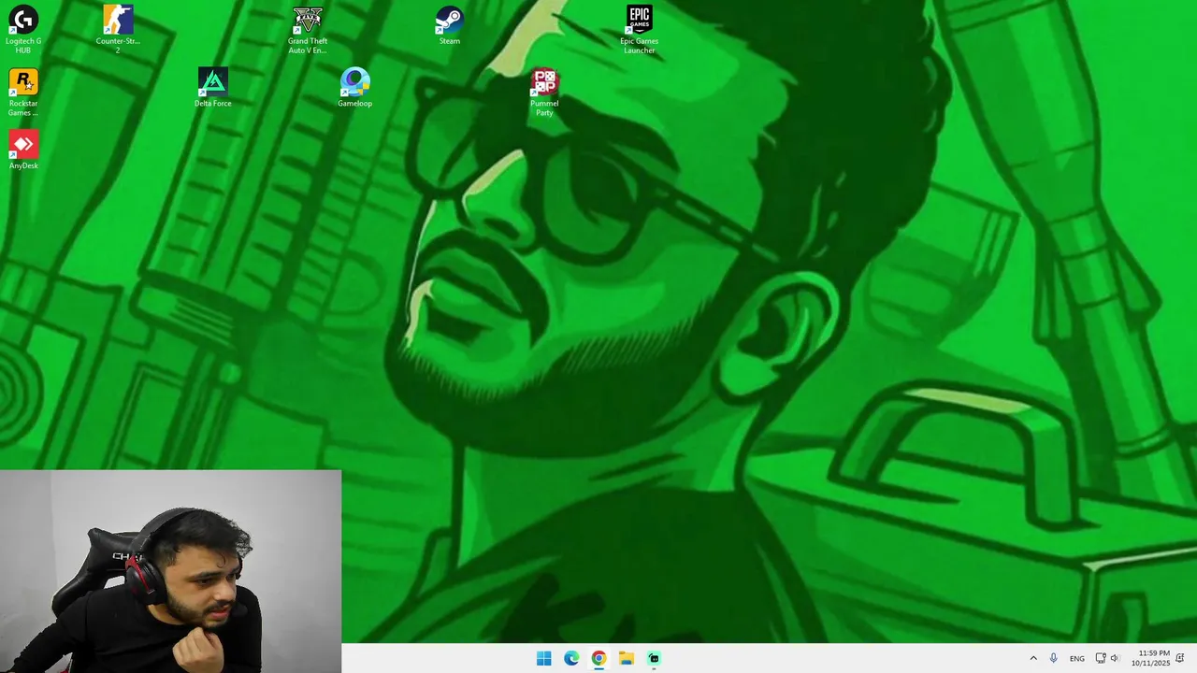Open the Steam desktop icon
1197x673 pixels.
coord(450,25)
